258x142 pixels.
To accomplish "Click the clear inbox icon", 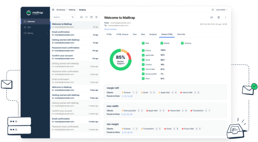I will [91, 17].
